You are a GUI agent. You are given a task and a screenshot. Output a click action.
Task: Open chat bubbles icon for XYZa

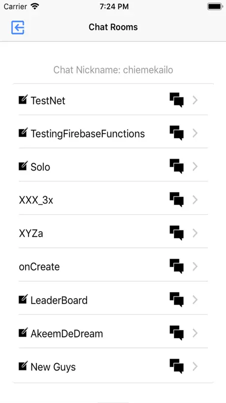coord(176,233)
